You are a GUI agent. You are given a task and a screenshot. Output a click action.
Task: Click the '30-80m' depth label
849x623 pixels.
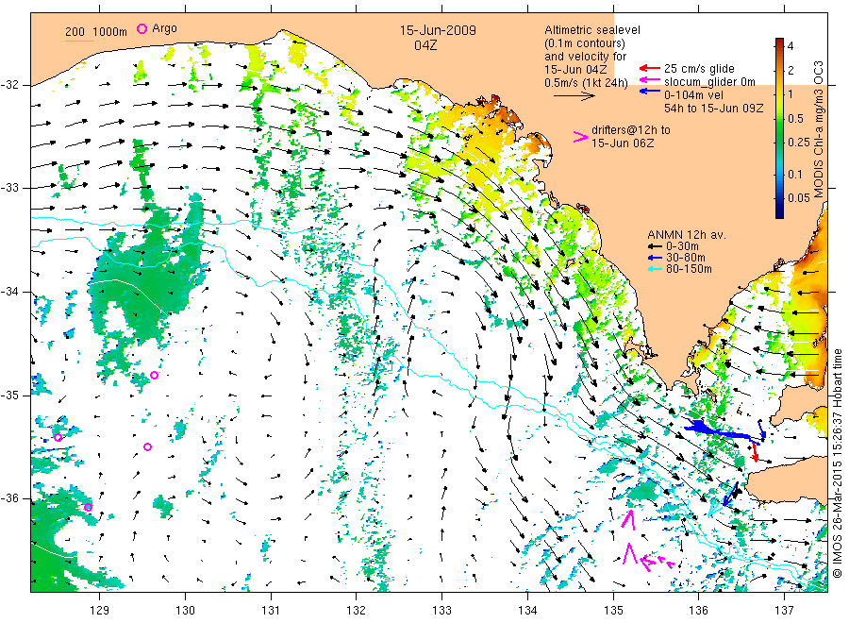pos(686,258)
